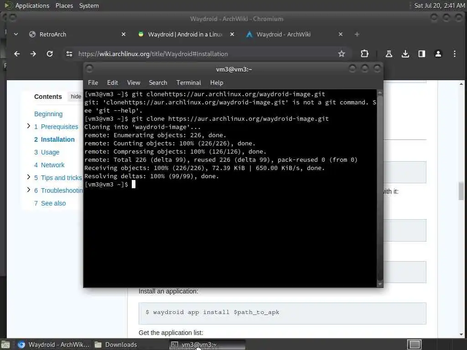Open the terminal Search menu
This screenshot has height=350, width=467.
click(158, 83)
